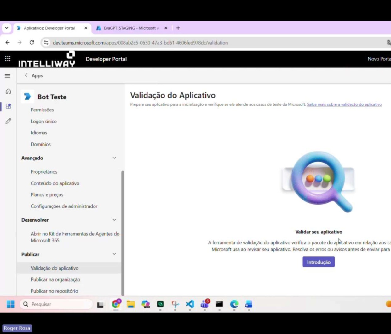
Task: Collapse the Avançado section
Action: tap(114, 158)
